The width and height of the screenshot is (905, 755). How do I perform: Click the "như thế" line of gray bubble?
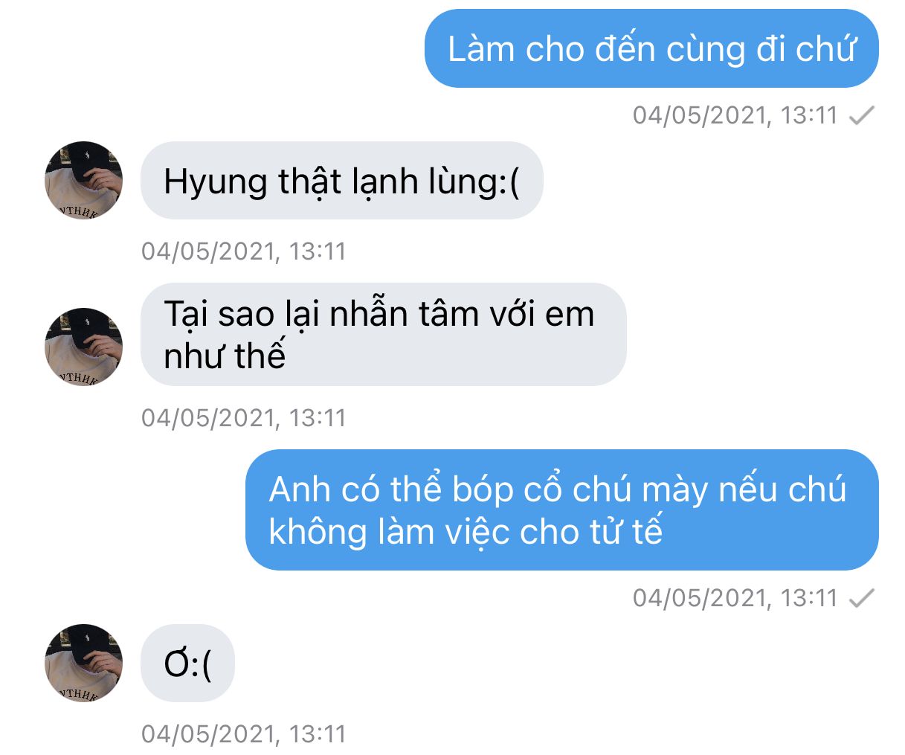[225, 356]
